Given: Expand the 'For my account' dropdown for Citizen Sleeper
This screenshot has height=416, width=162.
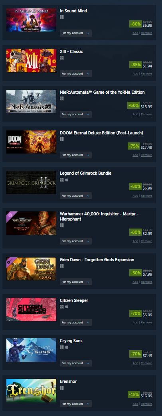Looking at the screenshot, I should point(76,323).
